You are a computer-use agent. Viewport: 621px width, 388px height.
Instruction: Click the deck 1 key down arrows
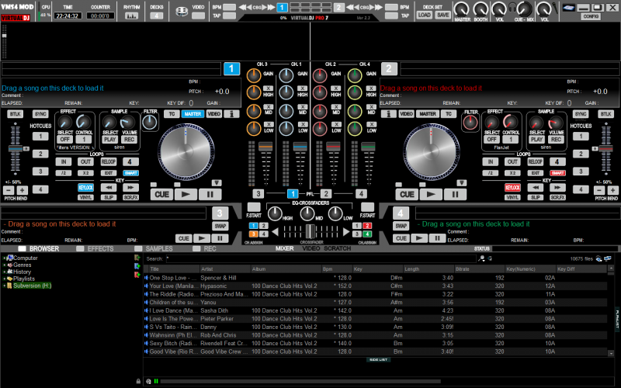click(x=109, y=187)
